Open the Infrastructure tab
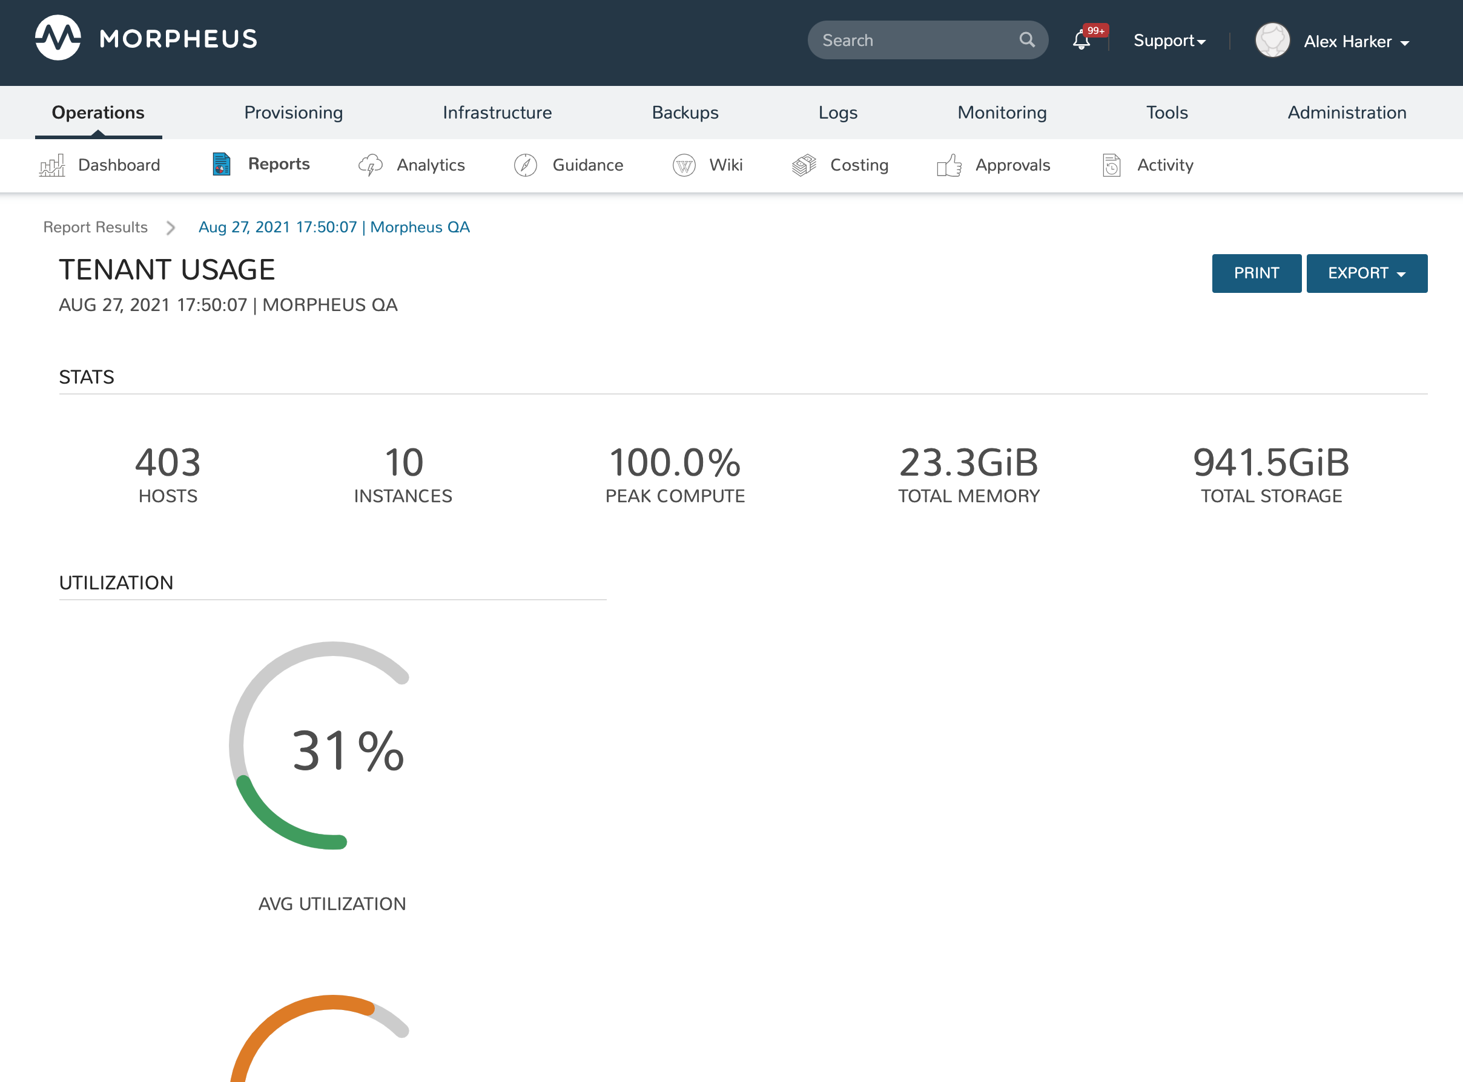This screenshot has height=1082, width=1463. pos(497,113)
